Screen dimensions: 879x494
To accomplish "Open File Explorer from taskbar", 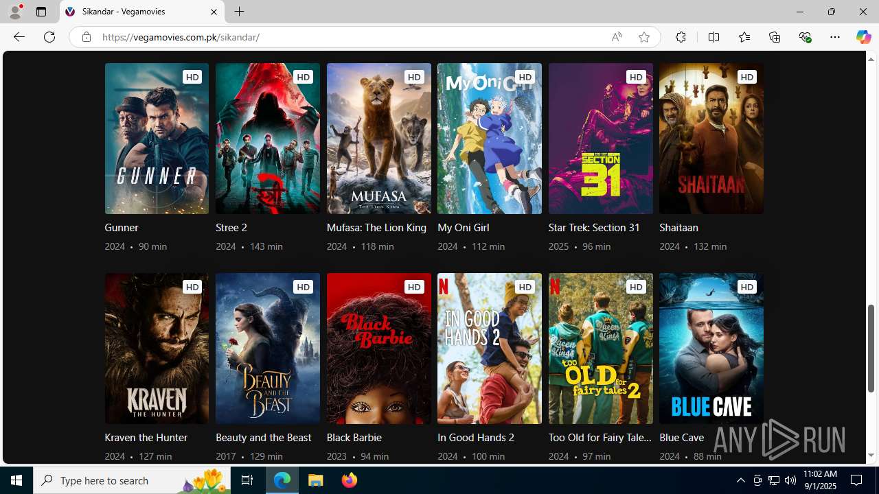I will 316,480.
